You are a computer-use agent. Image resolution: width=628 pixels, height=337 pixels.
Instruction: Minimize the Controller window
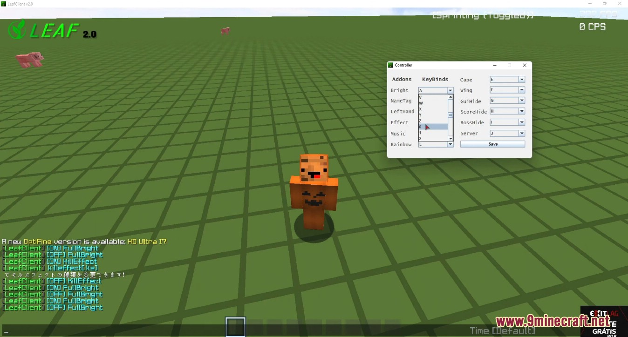495,65
